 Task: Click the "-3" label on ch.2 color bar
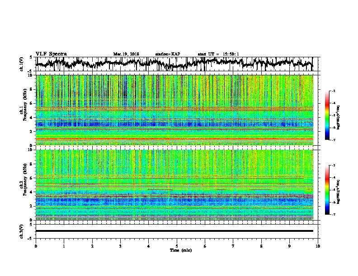[334, 166]
